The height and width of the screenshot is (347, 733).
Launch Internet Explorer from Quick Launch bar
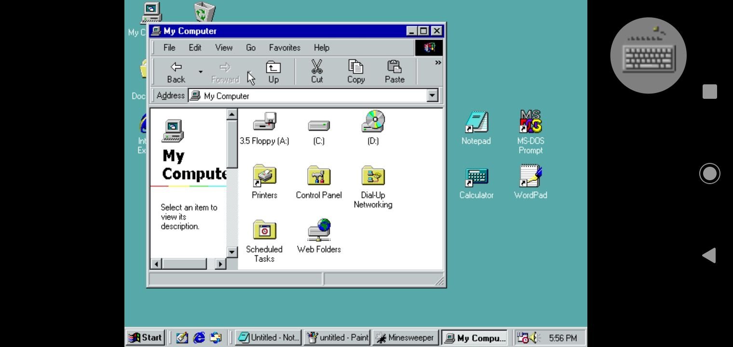click(199, 338)
